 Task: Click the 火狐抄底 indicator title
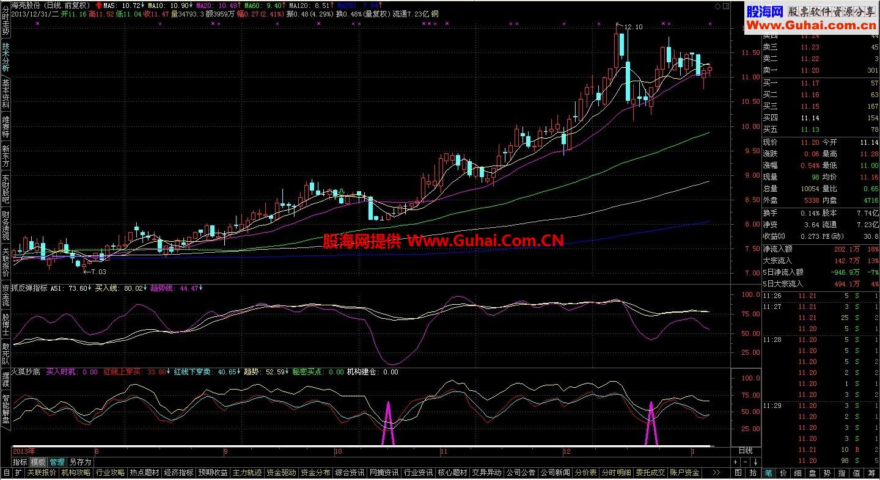click(26, 371)
